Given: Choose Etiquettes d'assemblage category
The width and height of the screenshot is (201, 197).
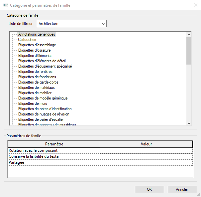Looking at the screenshot, I should 37,45.
